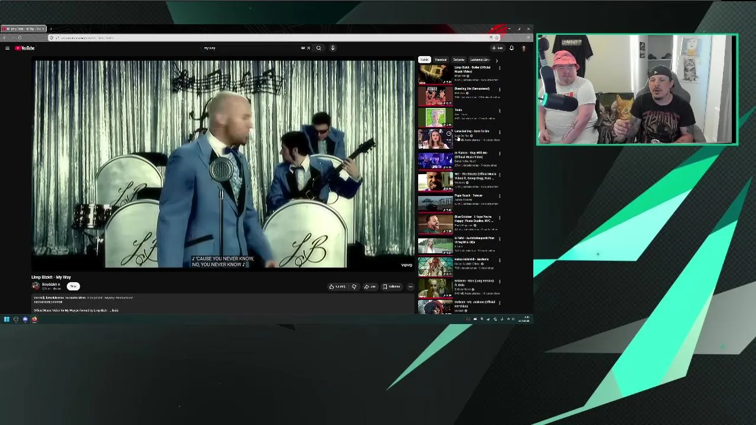Viewport: 756px width, 425px height.
Task: Open options menu for Tauko video
Action: click(x=500, y=110)
